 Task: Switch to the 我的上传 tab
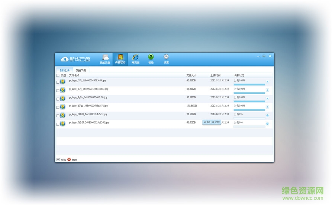[x=64, y=70]
